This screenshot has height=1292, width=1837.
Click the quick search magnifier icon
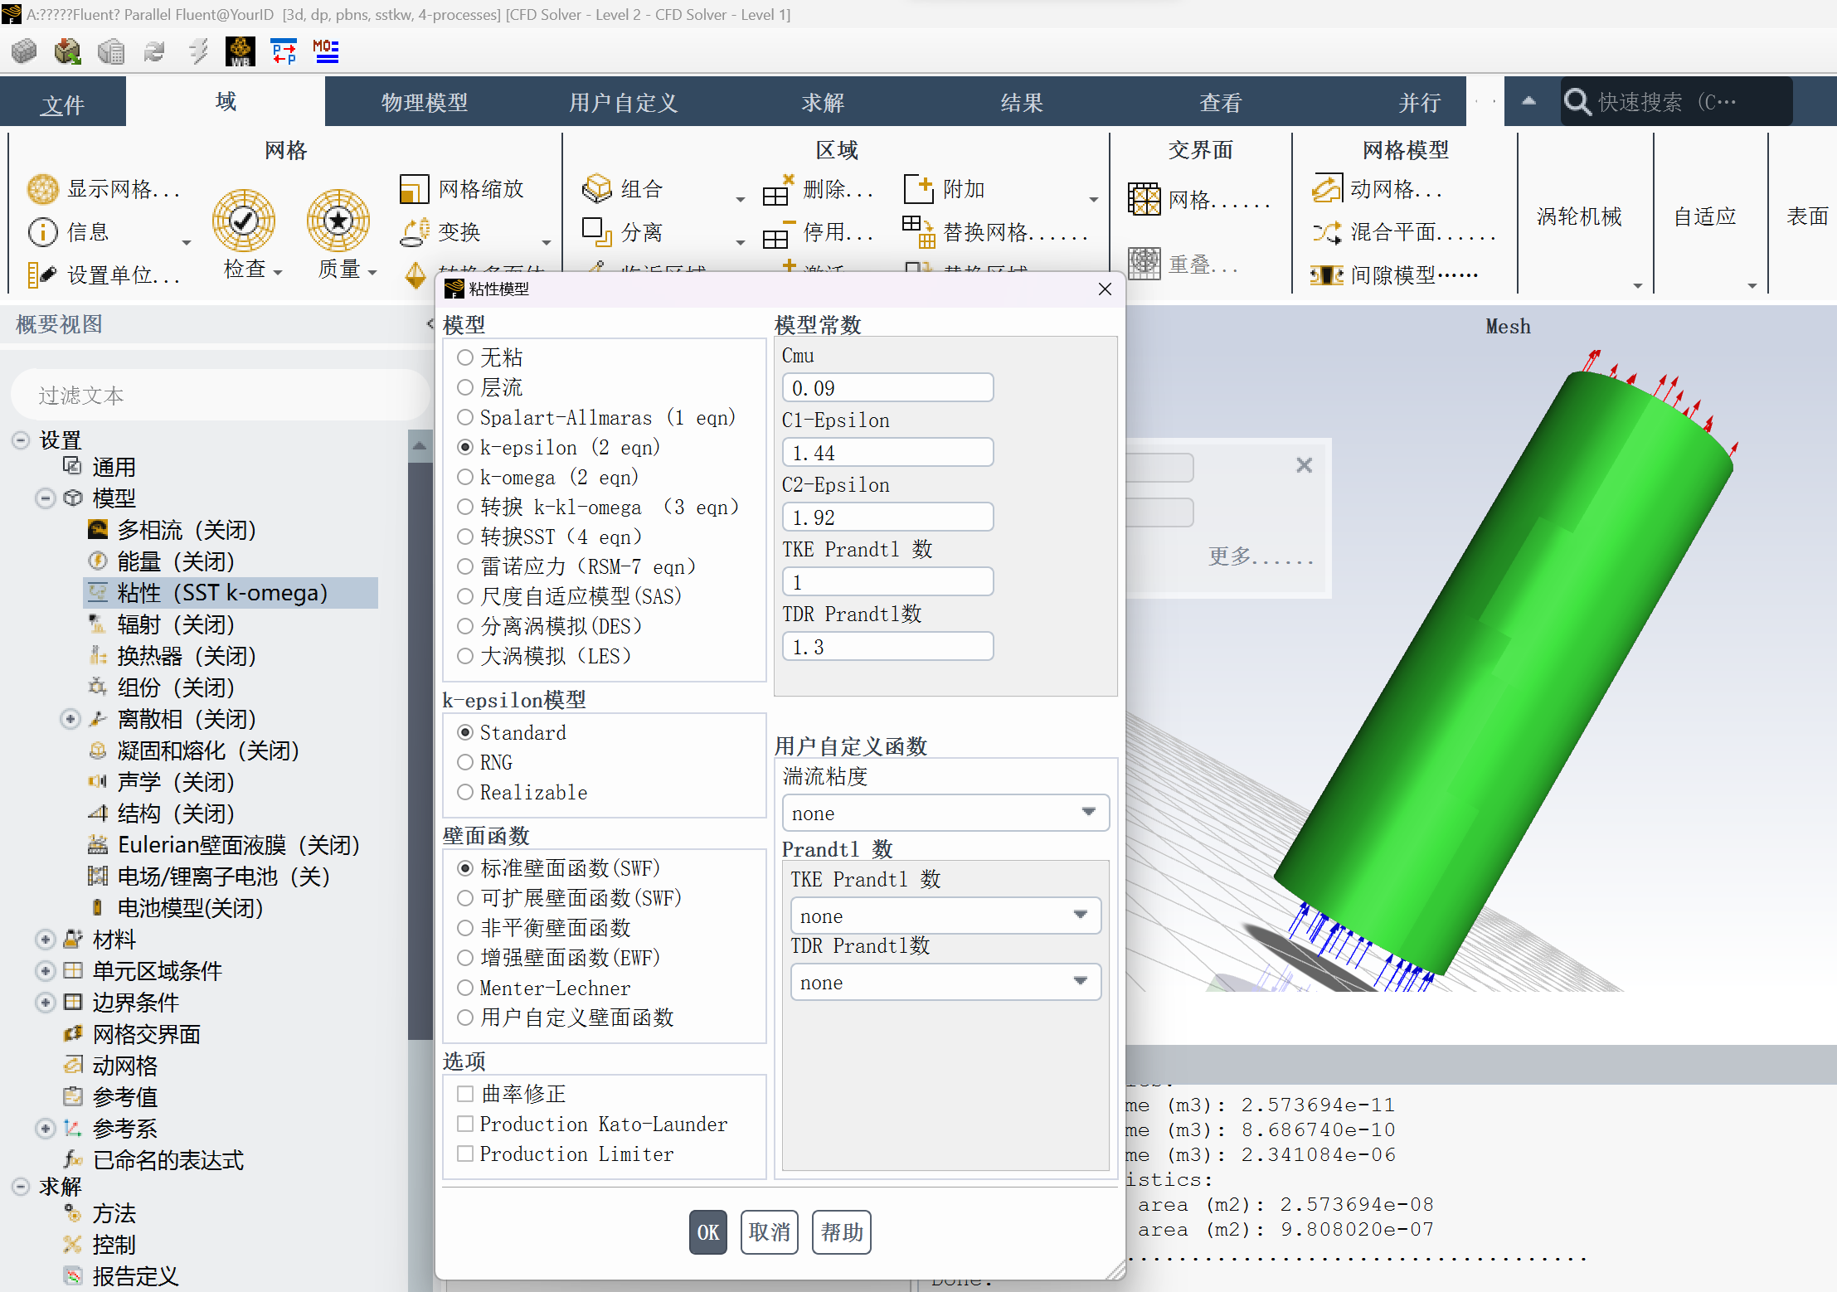pyautogui.click(x=1577, y=102)
